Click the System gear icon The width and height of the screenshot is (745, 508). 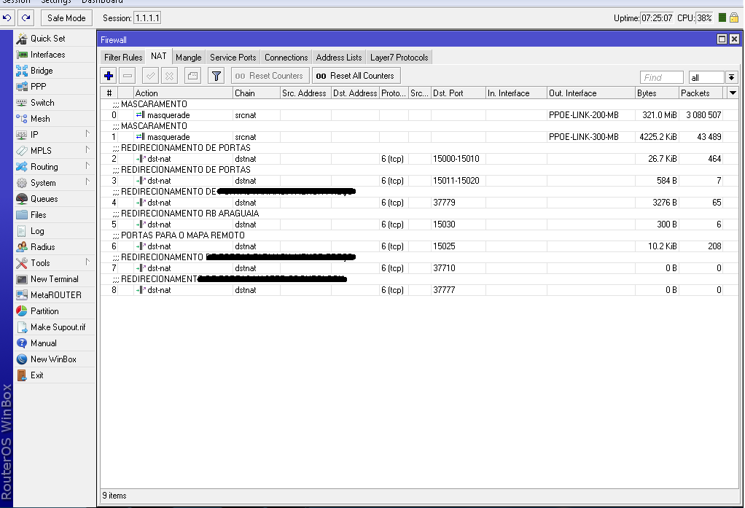[x=21, y=183]
